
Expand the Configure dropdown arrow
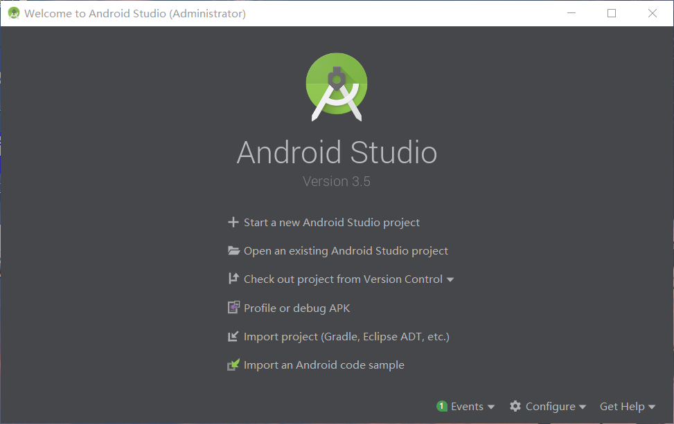[583, 407]
